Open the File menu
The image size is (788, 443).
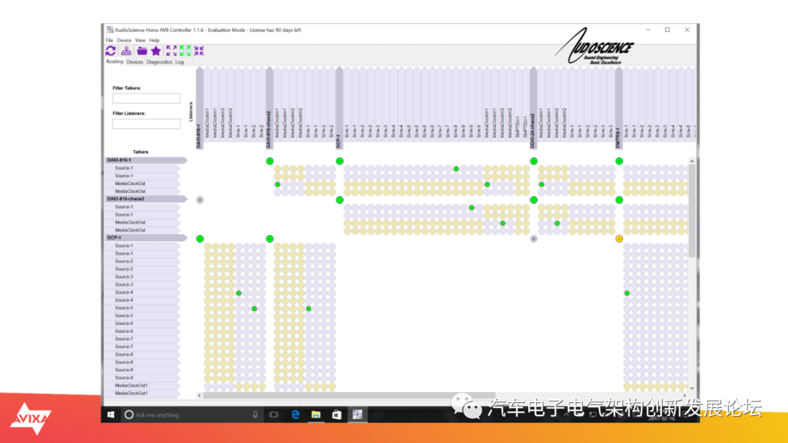click(x=109, y=40)
